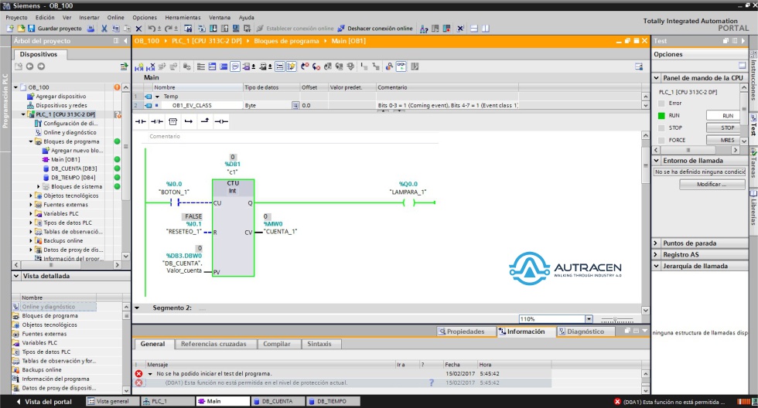Click the MRES button in CPU panel
Viewport: 758px width, 408px height.
click(722, 140)
